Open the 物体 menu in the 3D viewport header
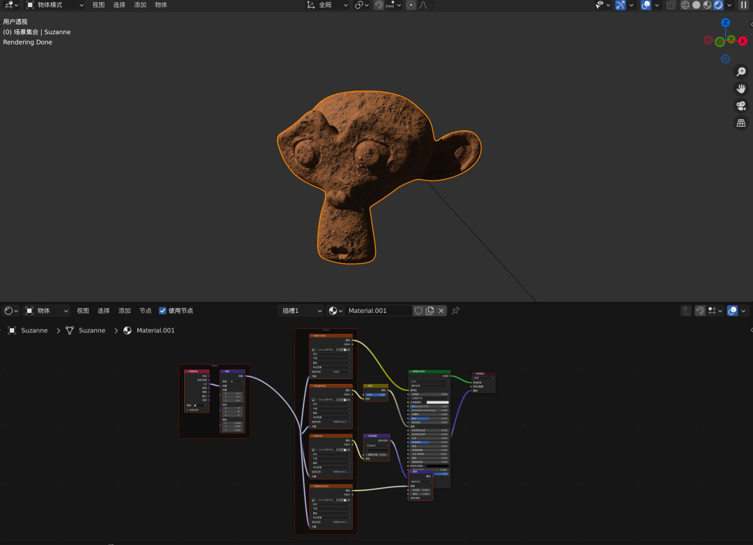 (161, 5)
